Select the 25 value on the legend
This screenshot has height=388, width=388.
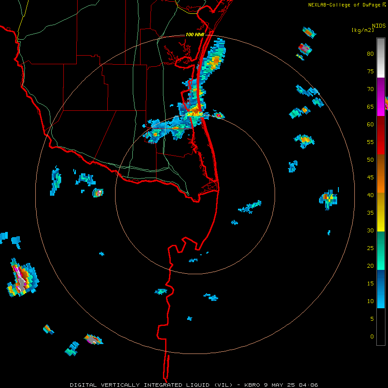pos(370,248)
